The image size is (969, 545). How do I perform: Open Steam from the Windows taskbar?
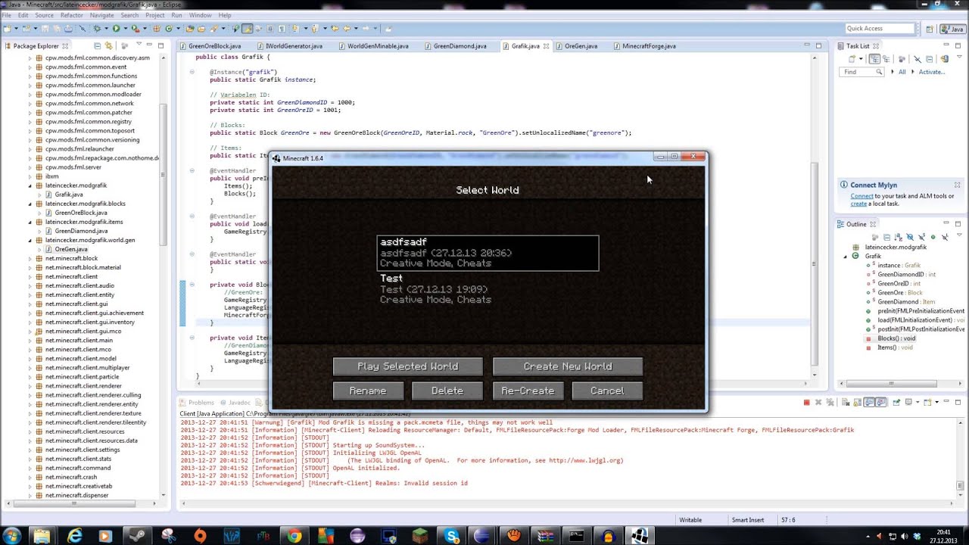[x=138, y=536]
